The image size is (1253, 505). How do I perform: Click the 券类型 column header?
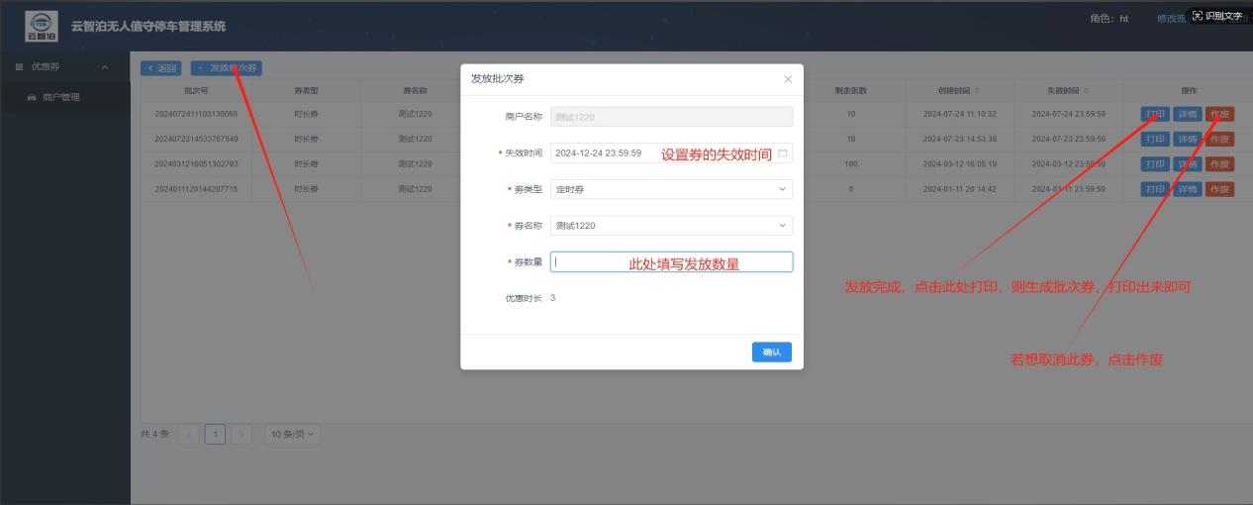tap(307, 91)
